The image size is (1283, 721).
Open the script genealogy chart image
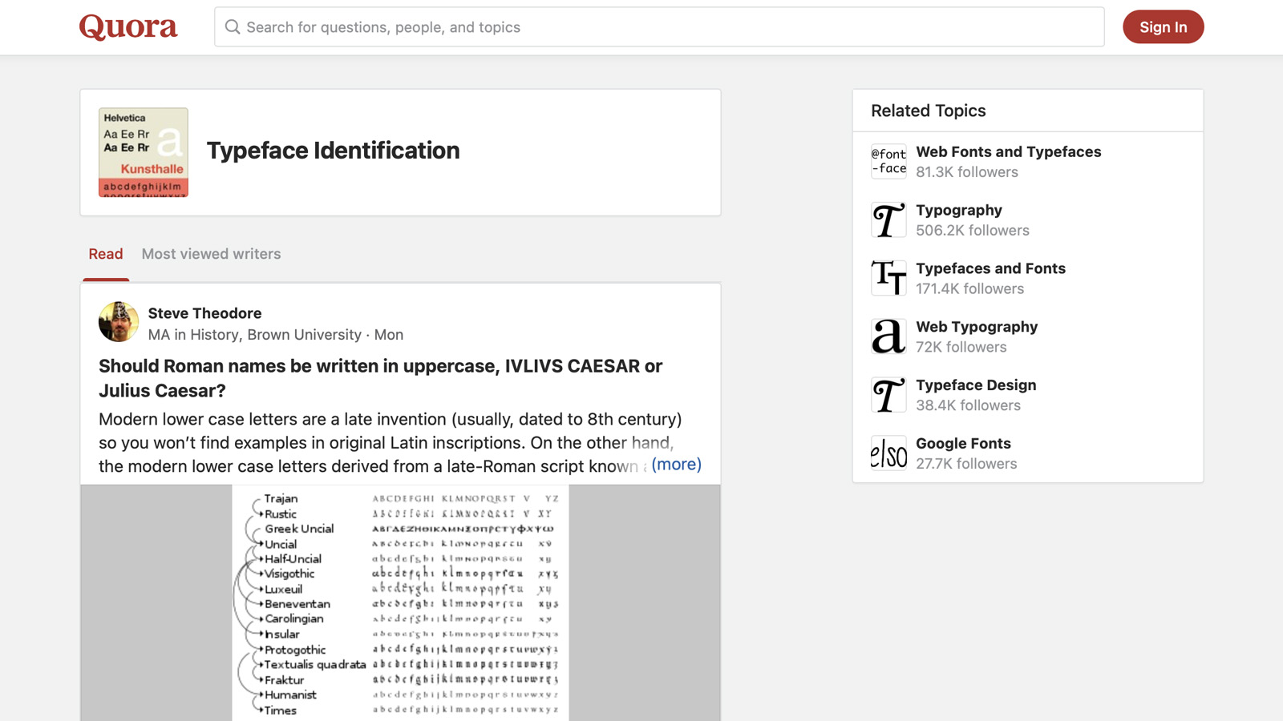[x=400, y=602]
